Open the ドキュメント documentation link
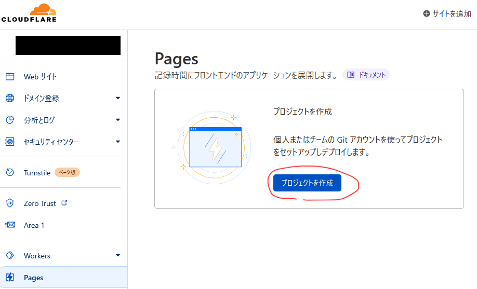Screen dimensions: 477x289 (366, 75)
